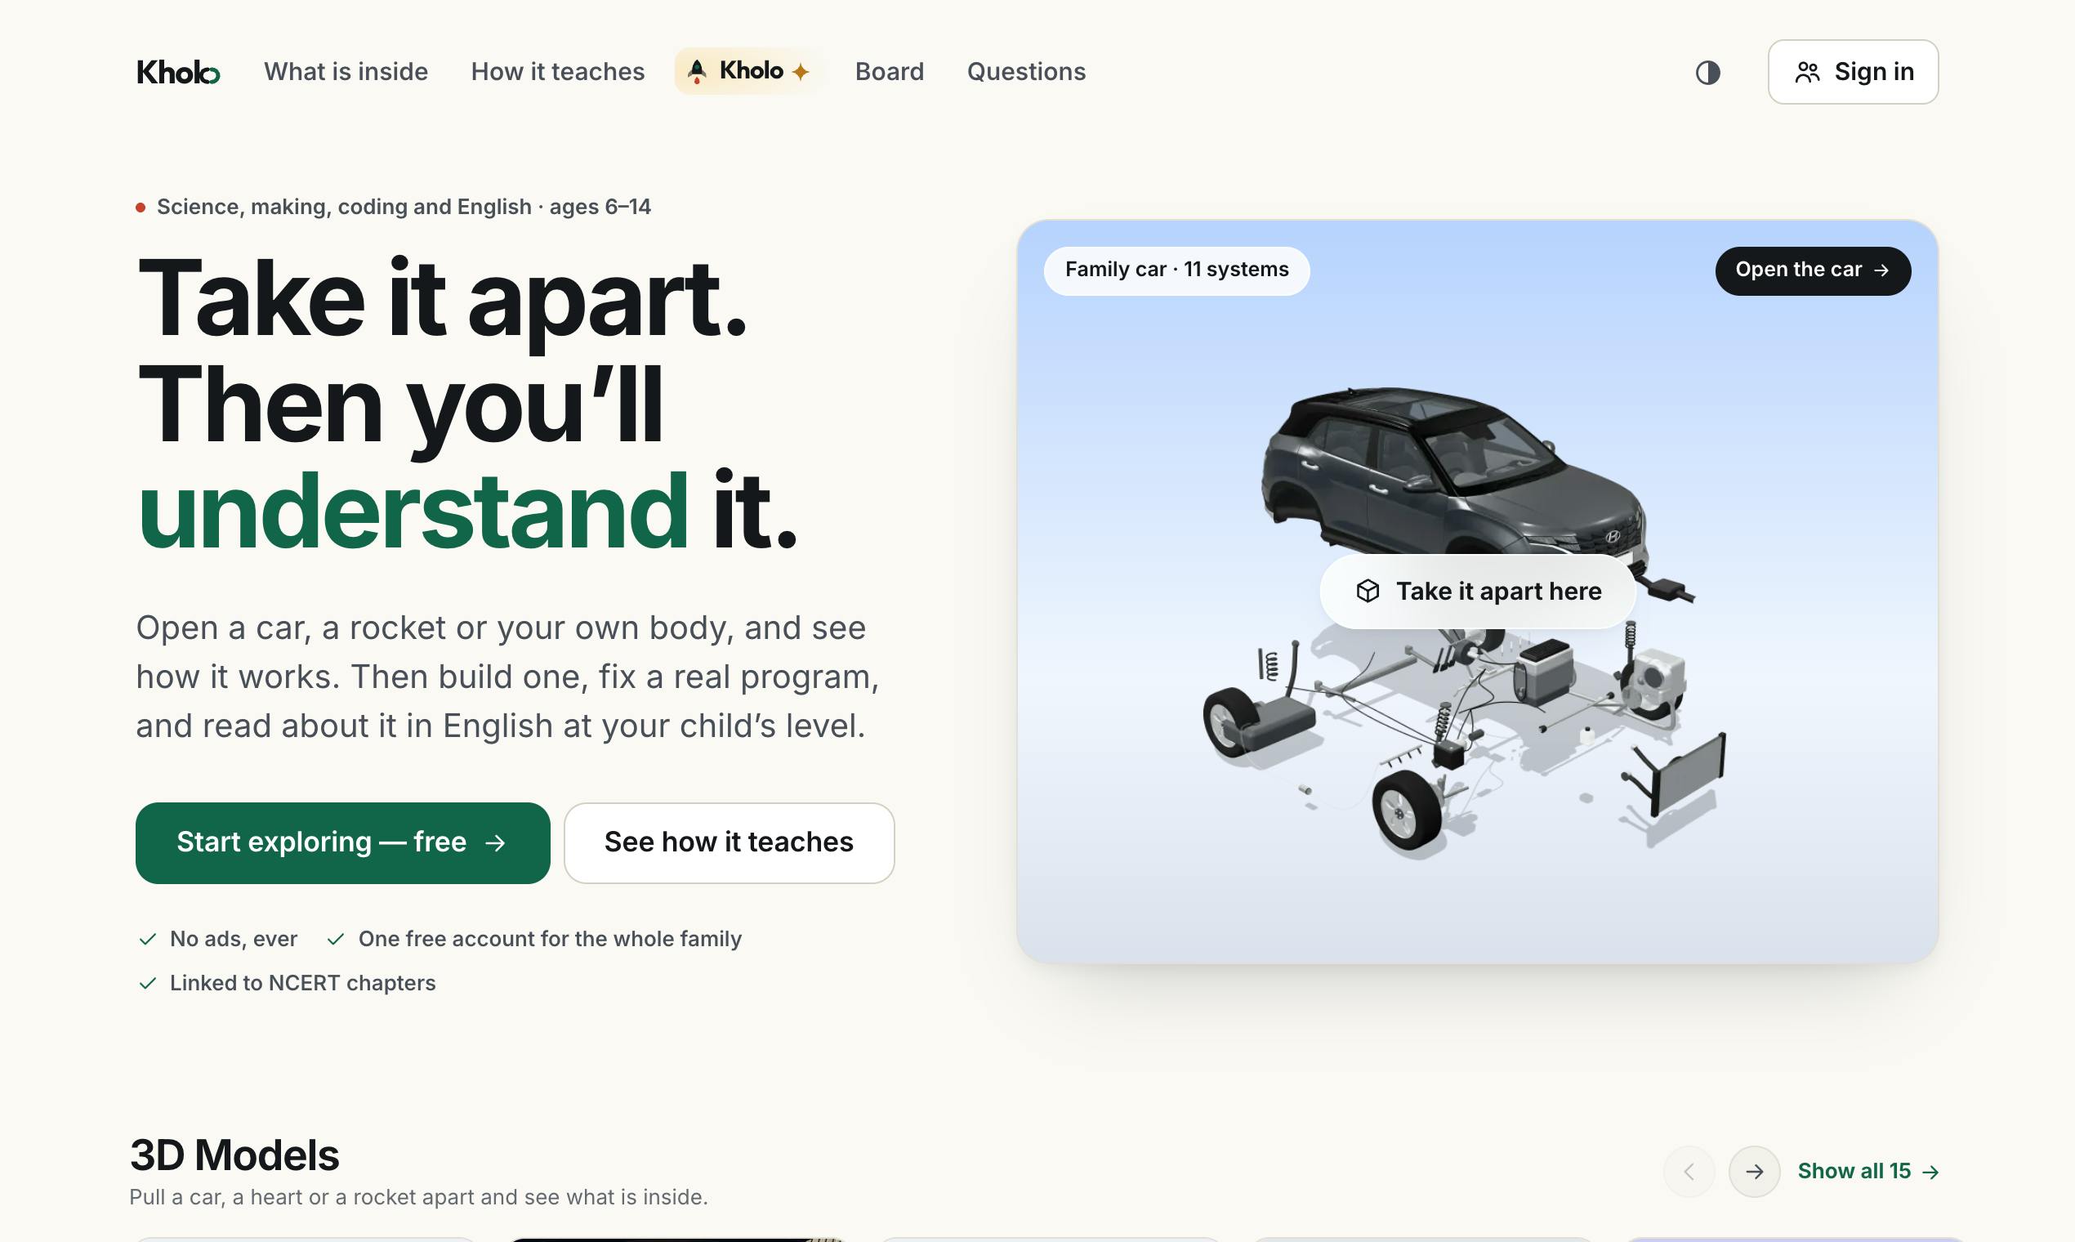
Task: Open the How it teaches nav item
Action: (558, 72)
